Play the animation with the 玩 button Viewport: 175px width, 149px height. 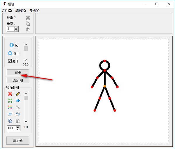point(14,45)
